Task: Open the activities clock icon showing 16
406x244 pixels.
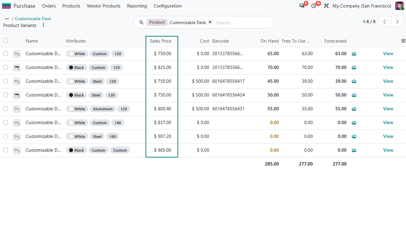Action: [314, 6]
